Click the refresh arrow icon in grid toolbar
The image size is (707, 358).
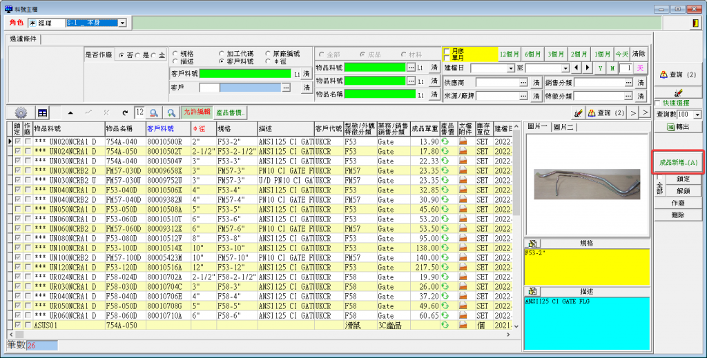[125, 112]
